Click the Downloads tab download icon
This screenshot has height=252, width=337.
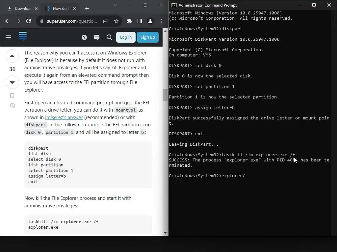pos(10,9)
